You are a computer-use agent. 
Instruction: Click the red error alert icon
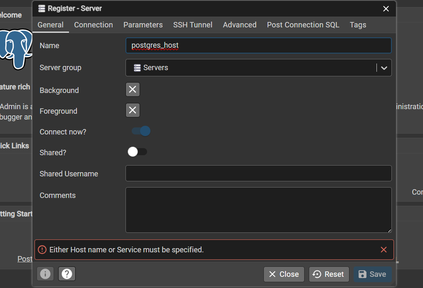pyautogui.click(x=42, y=249)
